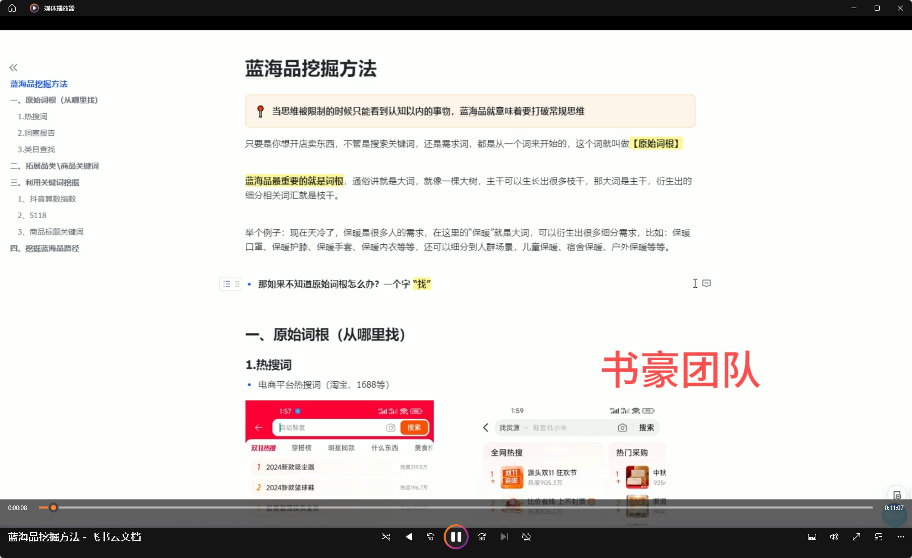Toggle the repeat mode button
The width and height of the screenshot is (912, 558).
[526, 537]
